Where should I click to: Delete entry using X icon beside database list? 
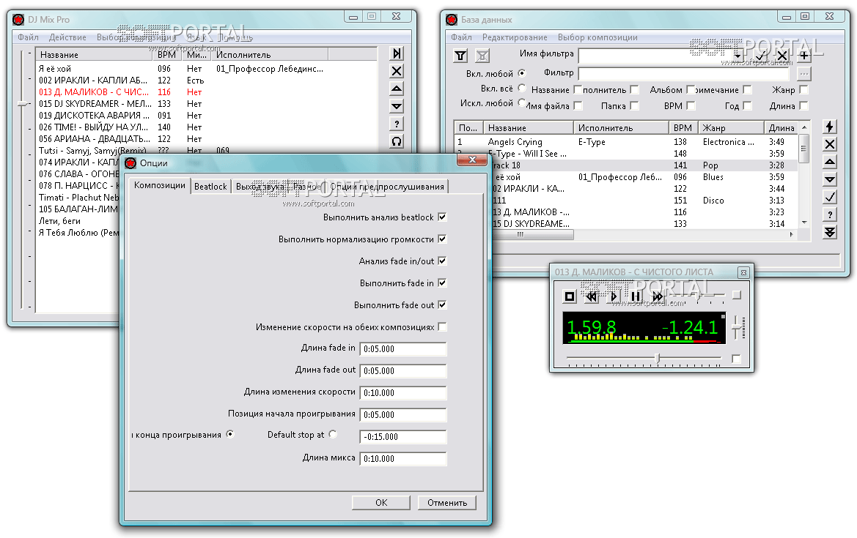(x=830, y=144)
